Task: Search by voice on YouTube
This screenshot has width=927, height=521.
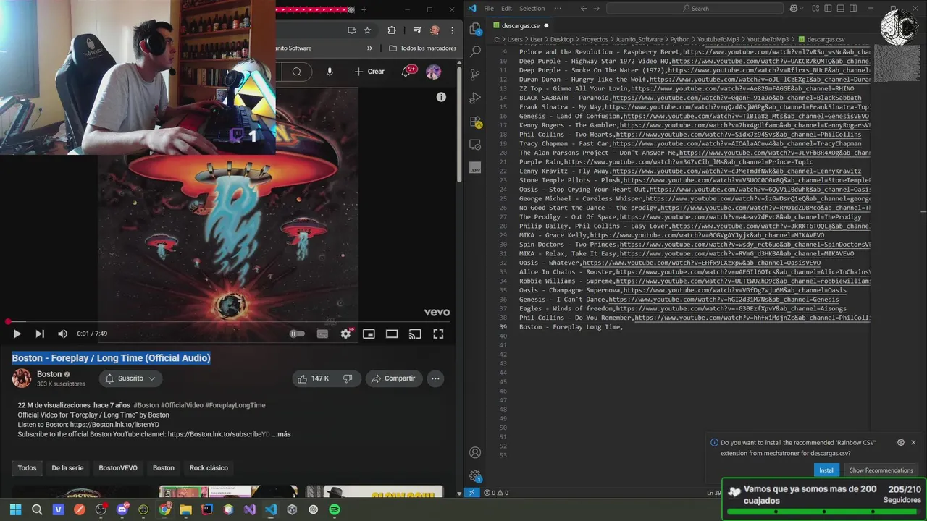Action: point(330,72)
